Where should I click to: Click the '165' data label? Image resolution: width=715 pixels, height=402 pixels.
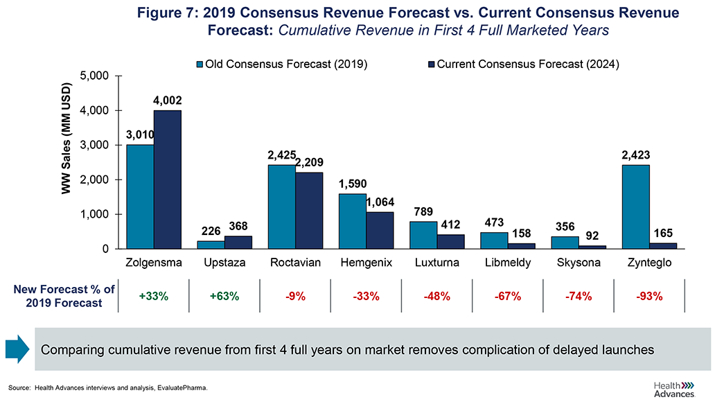pyautogui.click(x=663, y=233)
